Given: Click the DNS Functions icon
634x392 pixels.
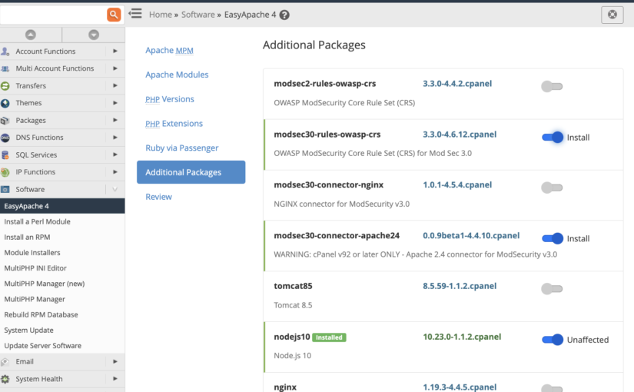Looking at the screenshot, I should pos(5,138).
